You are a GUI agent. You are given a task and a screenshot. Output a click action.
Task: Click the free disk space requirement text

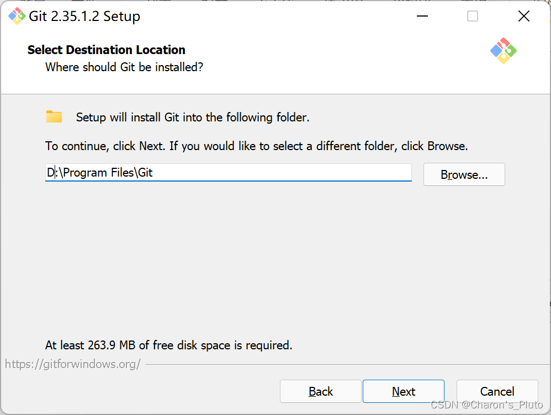(168, 345)
